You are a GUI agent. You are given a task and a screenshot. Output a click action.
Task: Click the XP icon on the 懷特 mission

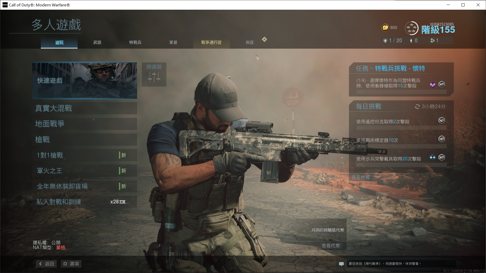(442, 84)
